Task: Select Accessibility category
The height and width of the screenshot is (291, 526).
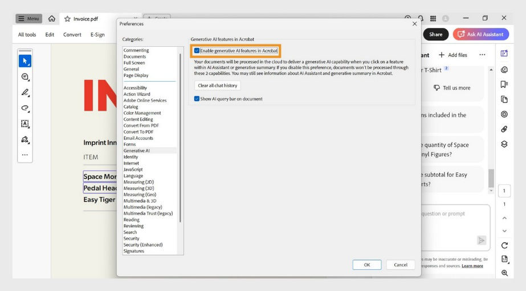Action: tap(135, 88)
